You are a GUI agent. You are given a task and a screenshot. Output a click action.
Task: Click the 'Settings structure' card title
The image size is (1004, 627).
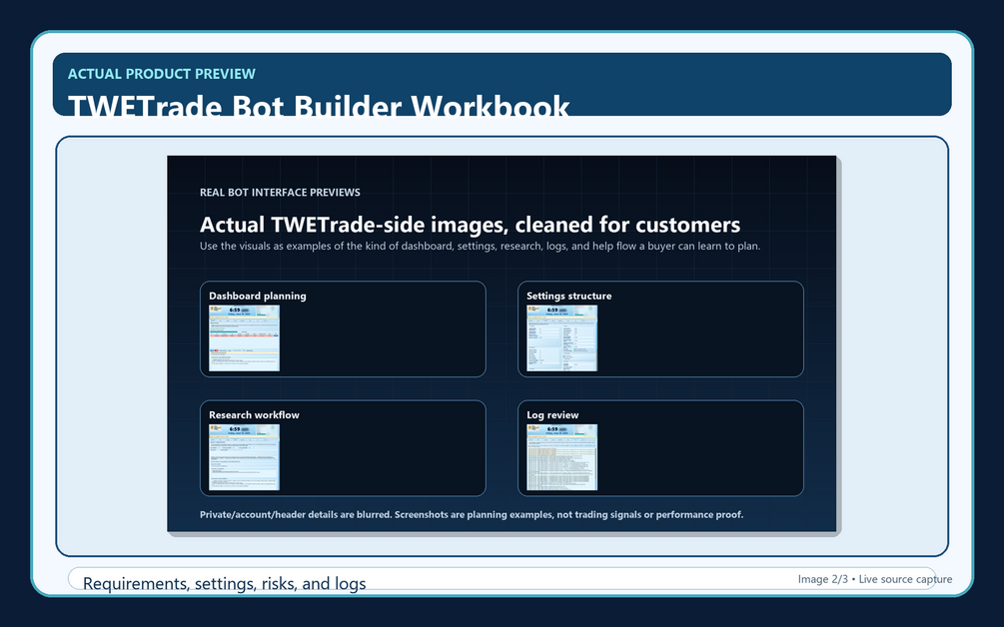(568, 296)
